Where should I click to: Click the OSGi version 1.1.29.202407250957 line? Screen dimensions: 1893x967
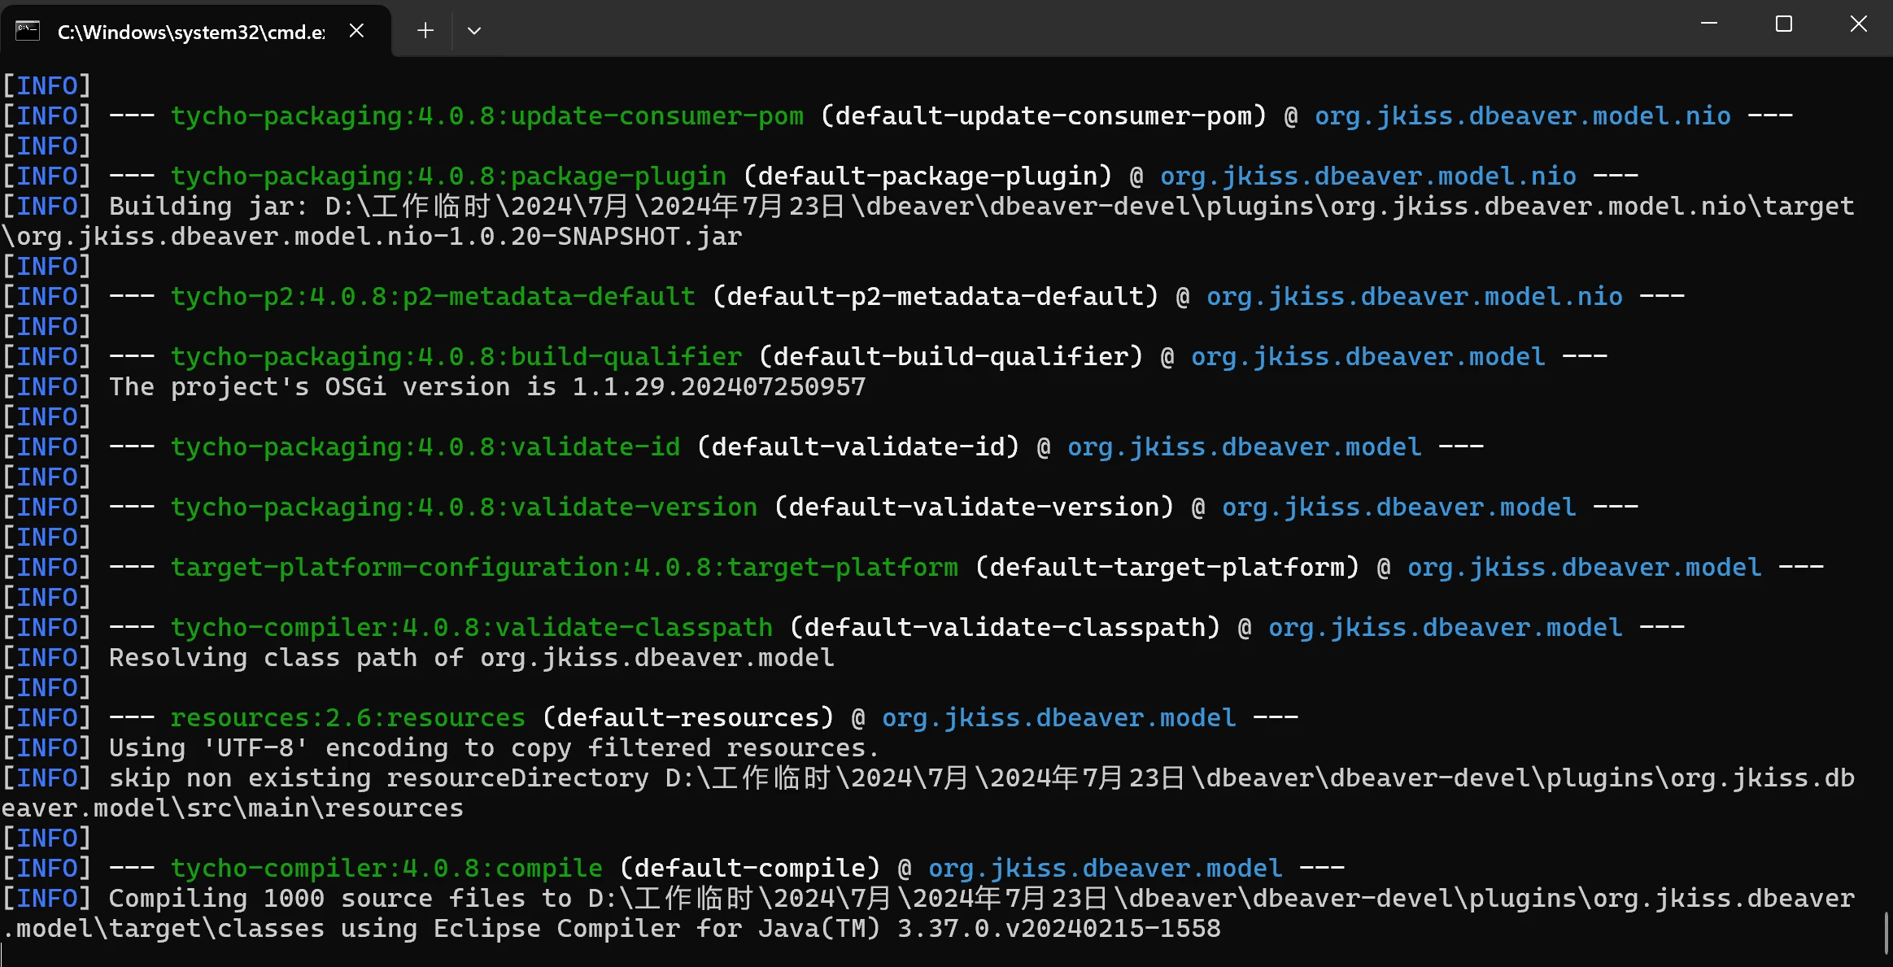tap(486, 387)
